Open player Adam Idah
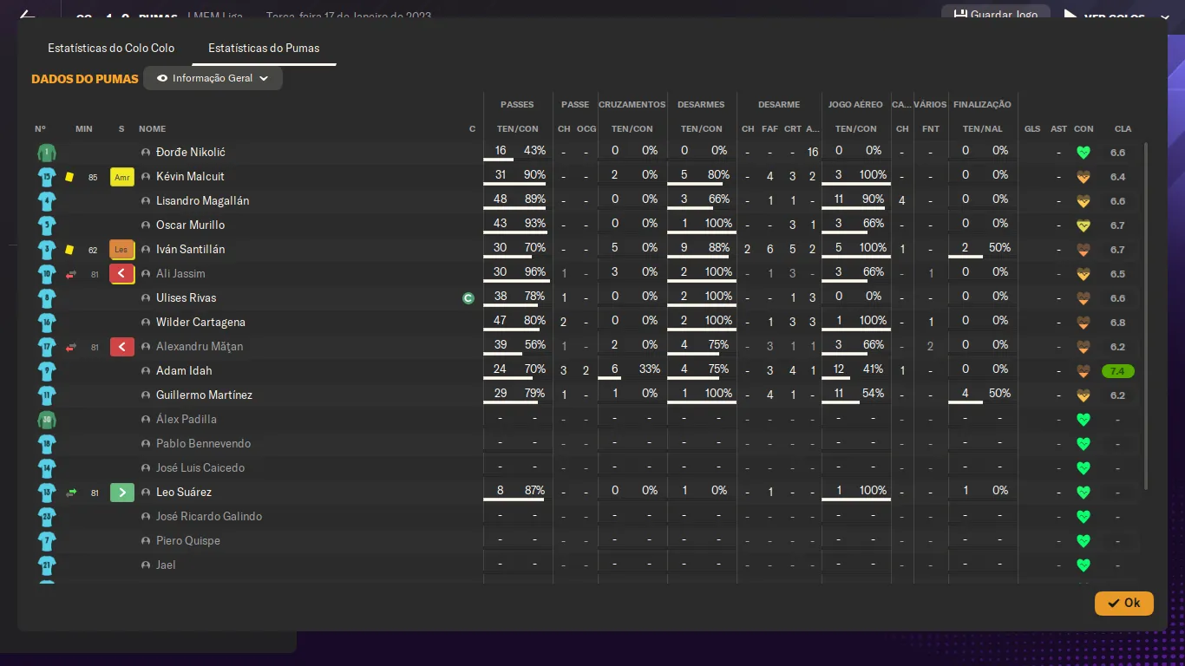This screenshot has width=1185, height=666. (x=183, y=371)
